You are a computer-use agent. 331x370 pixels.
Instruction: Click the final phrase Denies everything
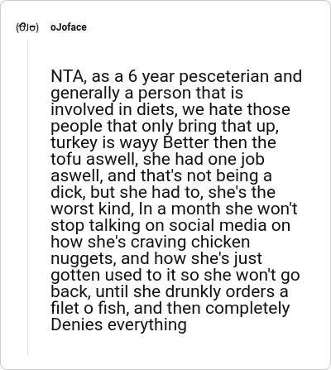119,324
